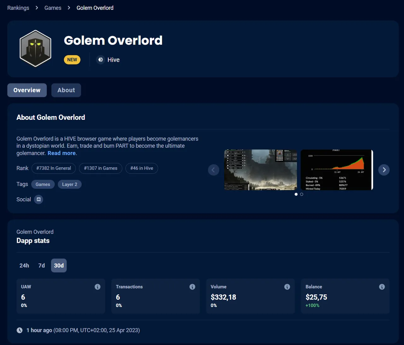Click the Social label
This screenshot has height=345, width=404.
tap(24, 200)
